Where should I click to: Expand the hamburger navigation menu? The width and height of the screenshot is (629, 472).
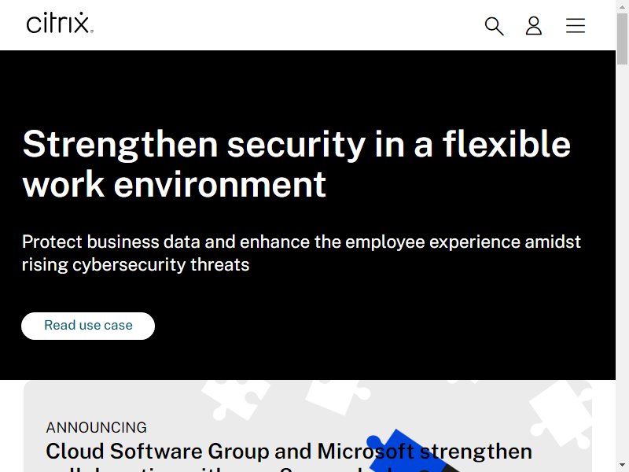click(x=576, y=26)
